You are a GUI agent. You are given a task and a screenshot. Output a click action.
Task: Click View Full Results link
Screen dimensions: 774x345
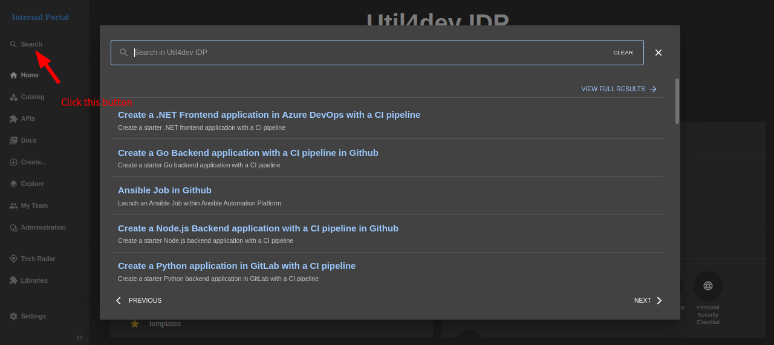(x=619, y=89)
